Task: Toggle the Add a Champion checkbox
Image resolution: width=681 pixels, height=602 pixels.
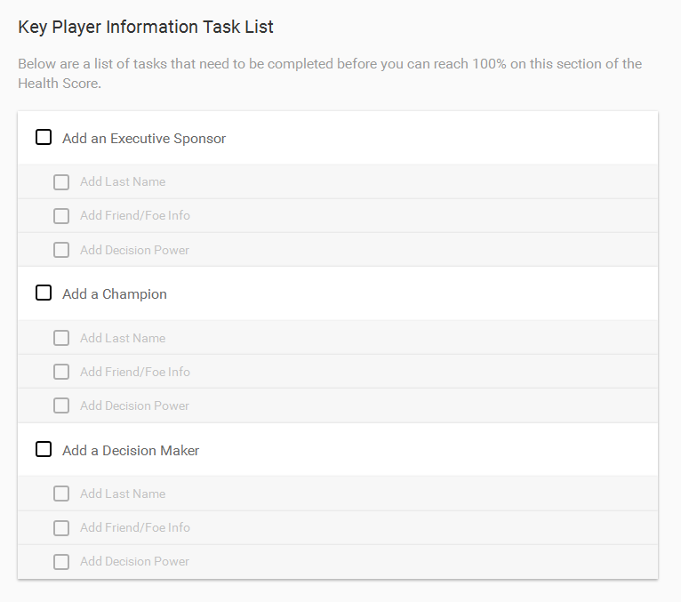Action: pyautogui.click(x=44, y=293)
